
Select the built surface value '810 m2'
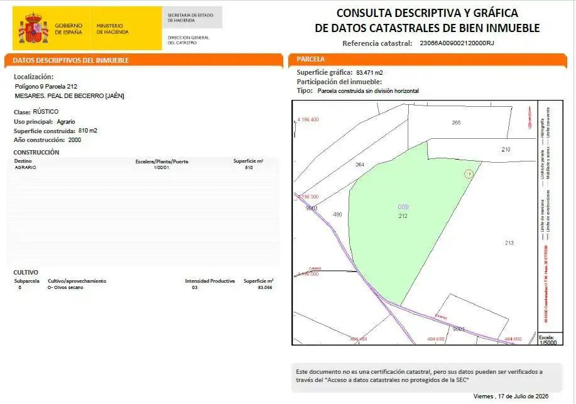point(88,131)
